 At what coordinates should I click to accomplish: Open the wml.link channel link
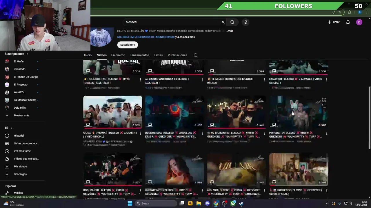coord(146,37)
